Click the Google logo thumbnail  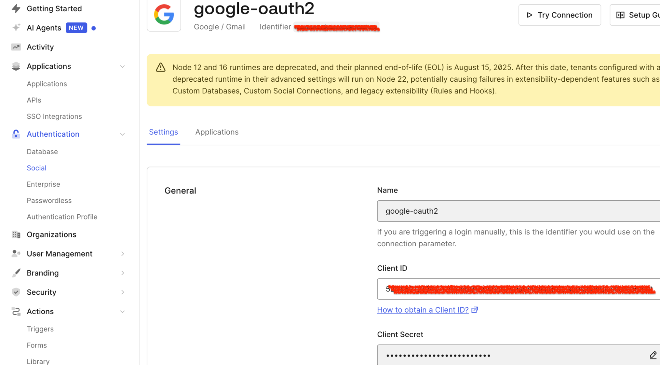[x=164, y=15]
